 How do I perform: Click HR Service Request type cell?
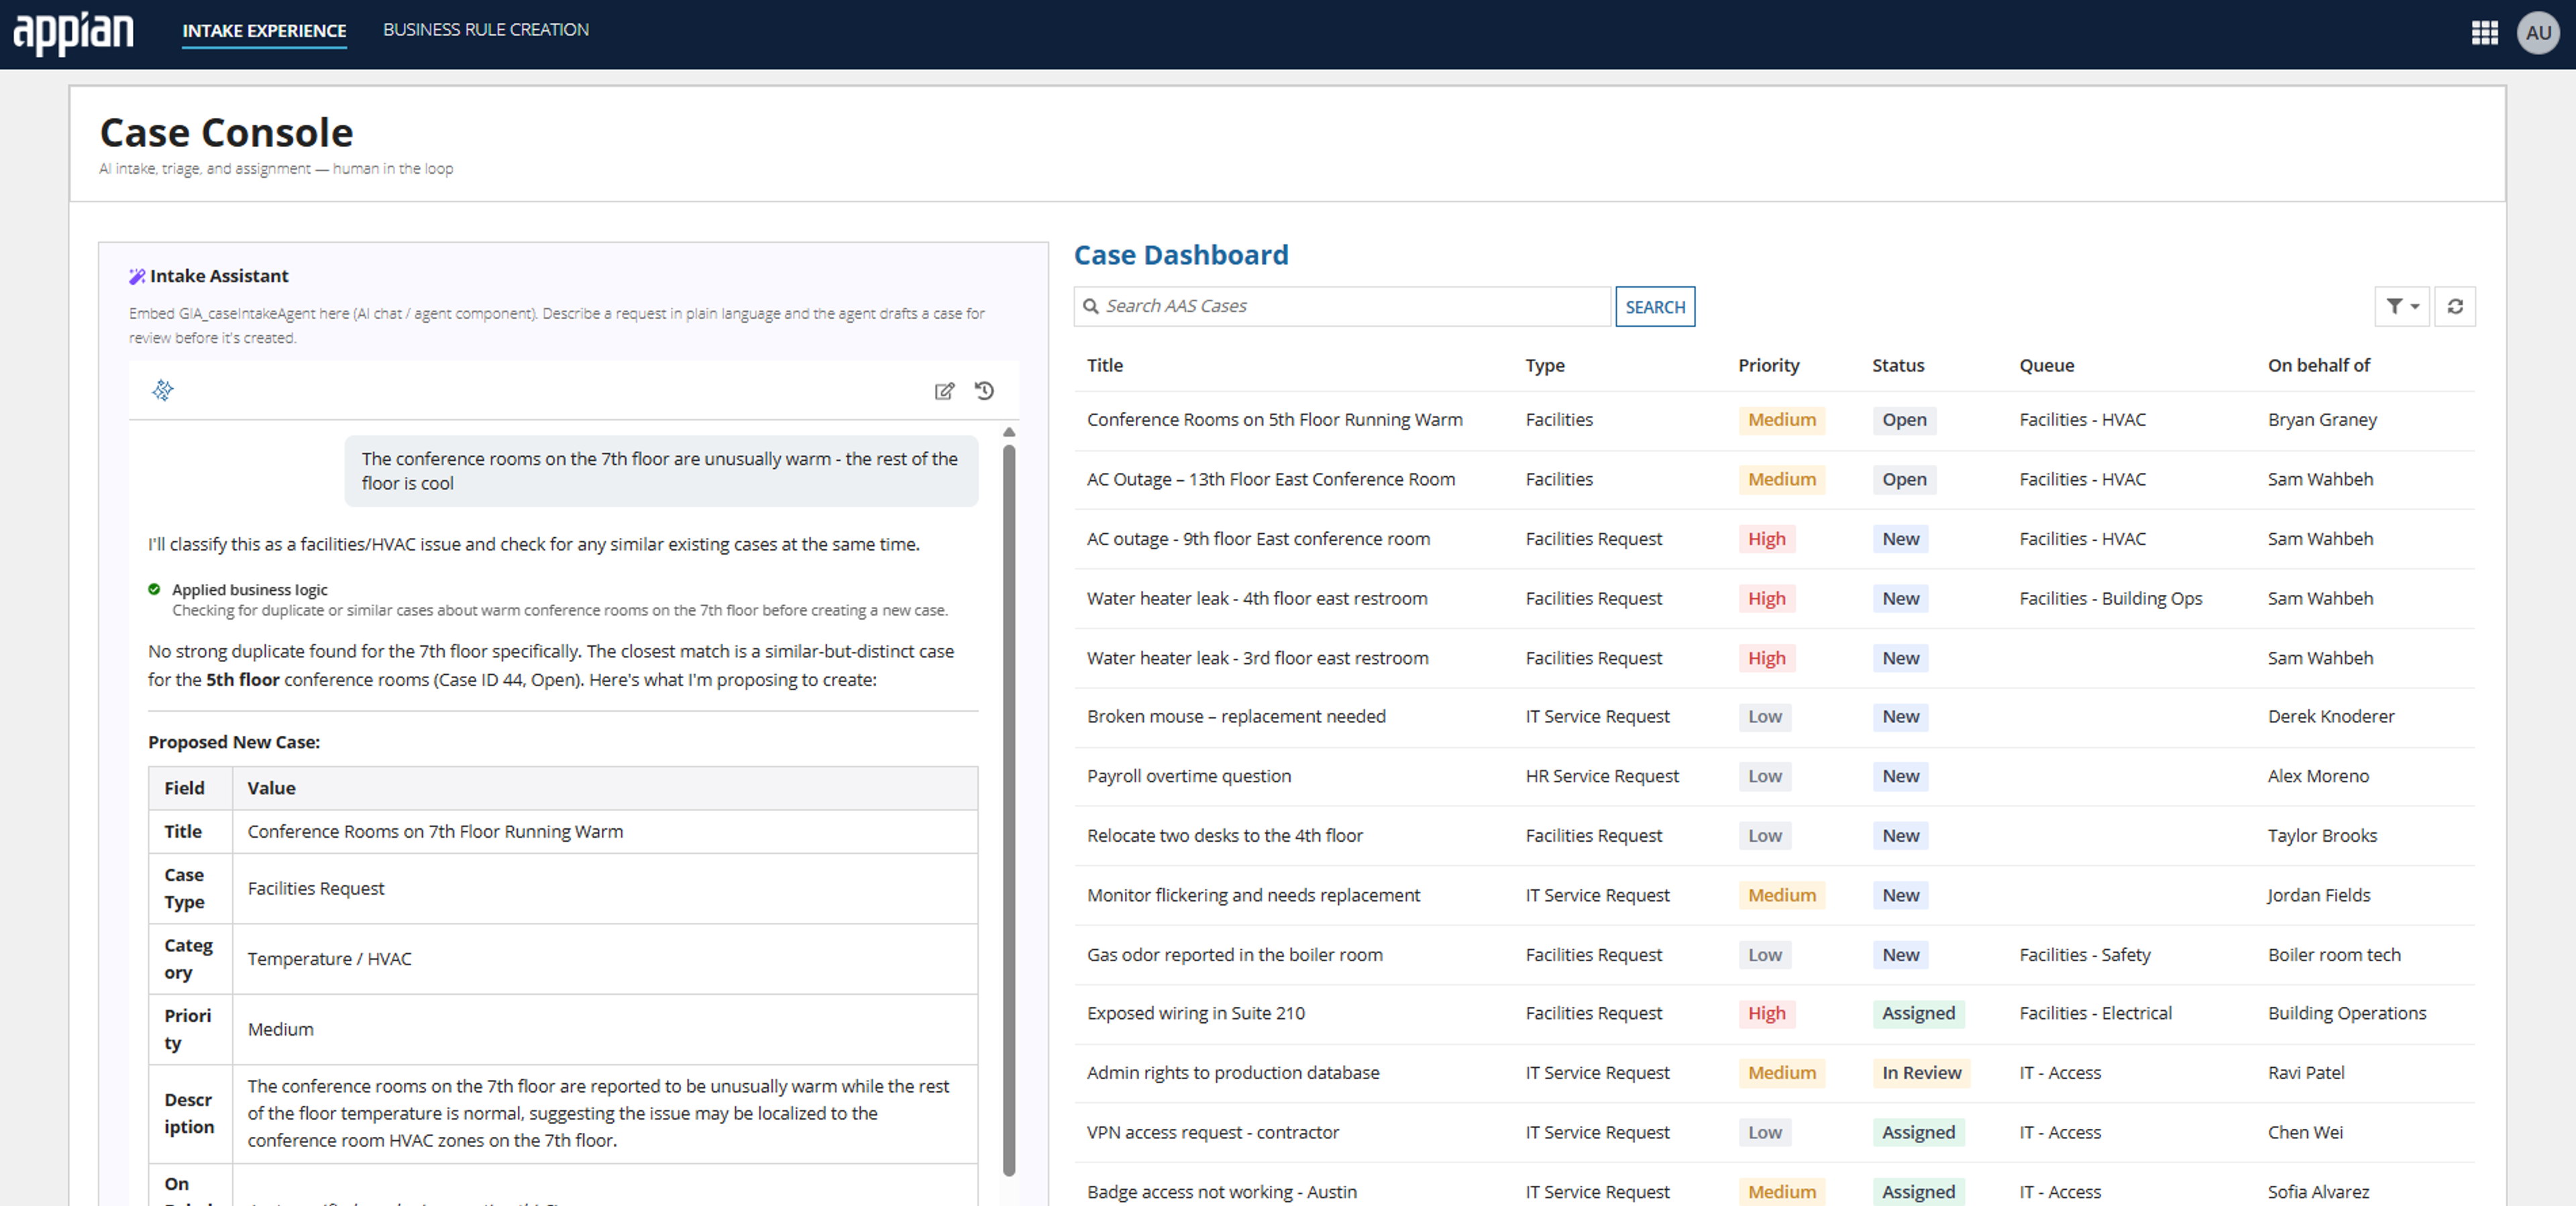pos(1602,776)
